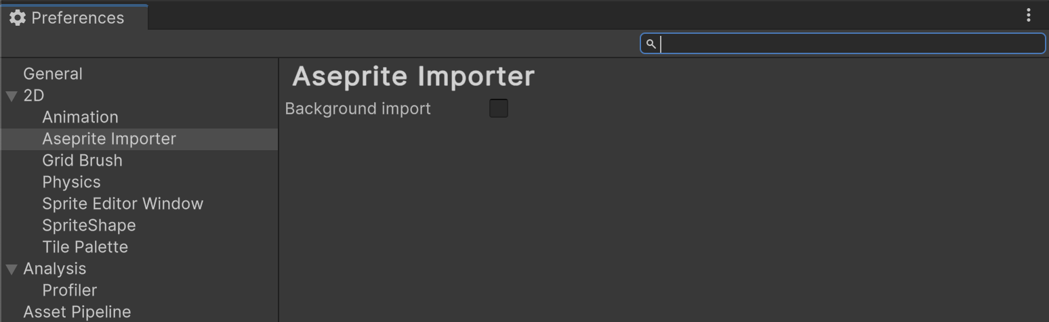Open Sprite Editor Window settings

[x=123, y=204]
